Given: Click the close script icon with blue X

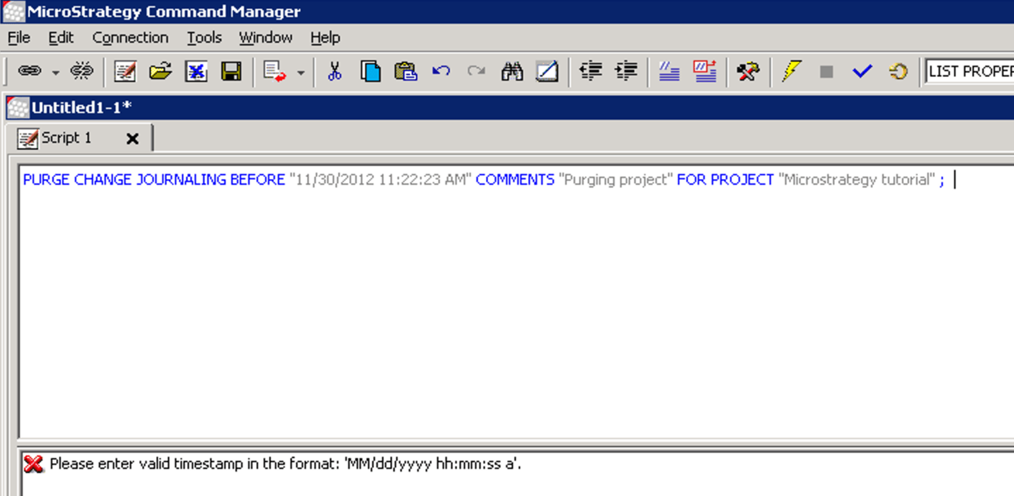Looking at the screenshot, I should coord(196,71).
